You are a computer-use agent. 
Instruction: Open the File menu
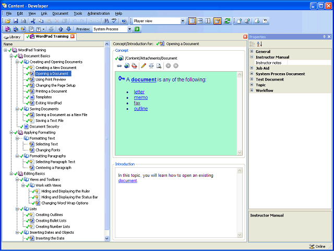(x=9, y=14)
